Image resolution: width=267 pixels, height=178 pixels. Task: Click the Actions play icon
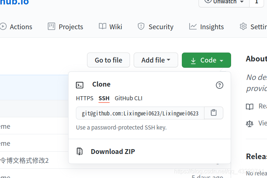(x=3, y=27)
